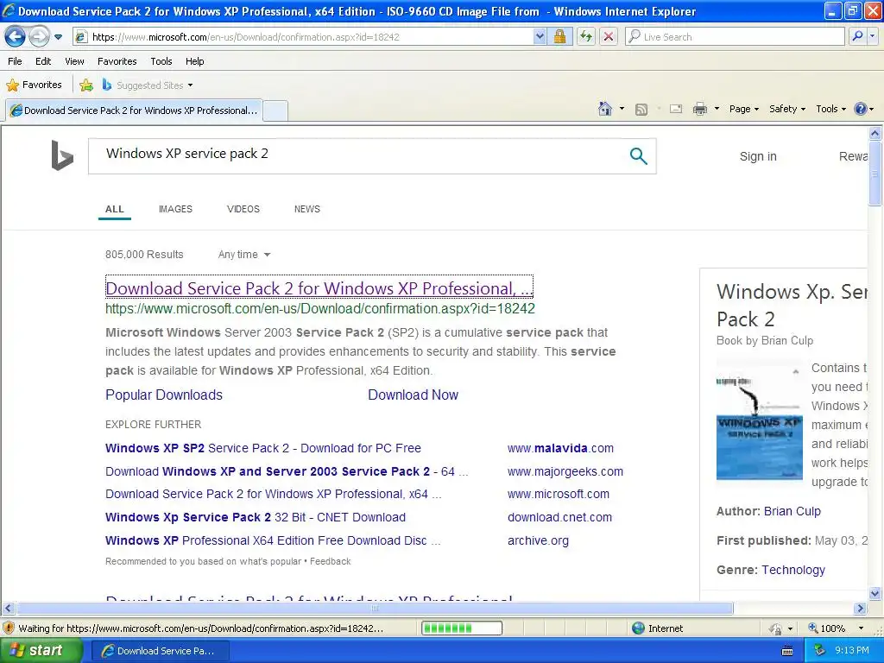Click the page loading progress bar
884x663 pixels.
462,628
